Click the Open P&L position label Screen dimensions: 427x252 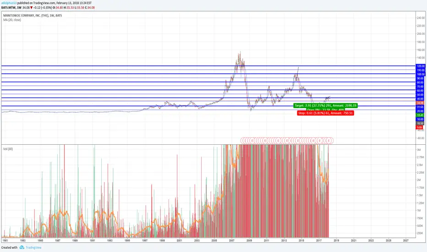pos(325,110)
